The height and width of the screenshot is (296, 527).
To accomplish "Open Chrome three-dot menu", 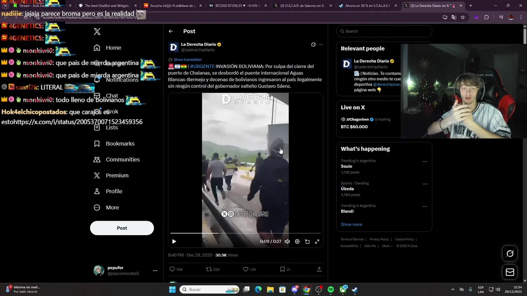I will [521, 17].
